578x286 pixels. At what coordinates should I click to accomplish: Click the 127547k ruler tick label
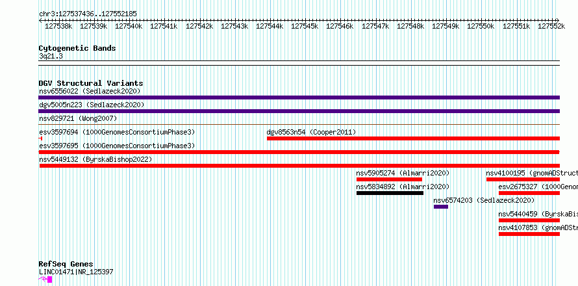tap(375, 26)
